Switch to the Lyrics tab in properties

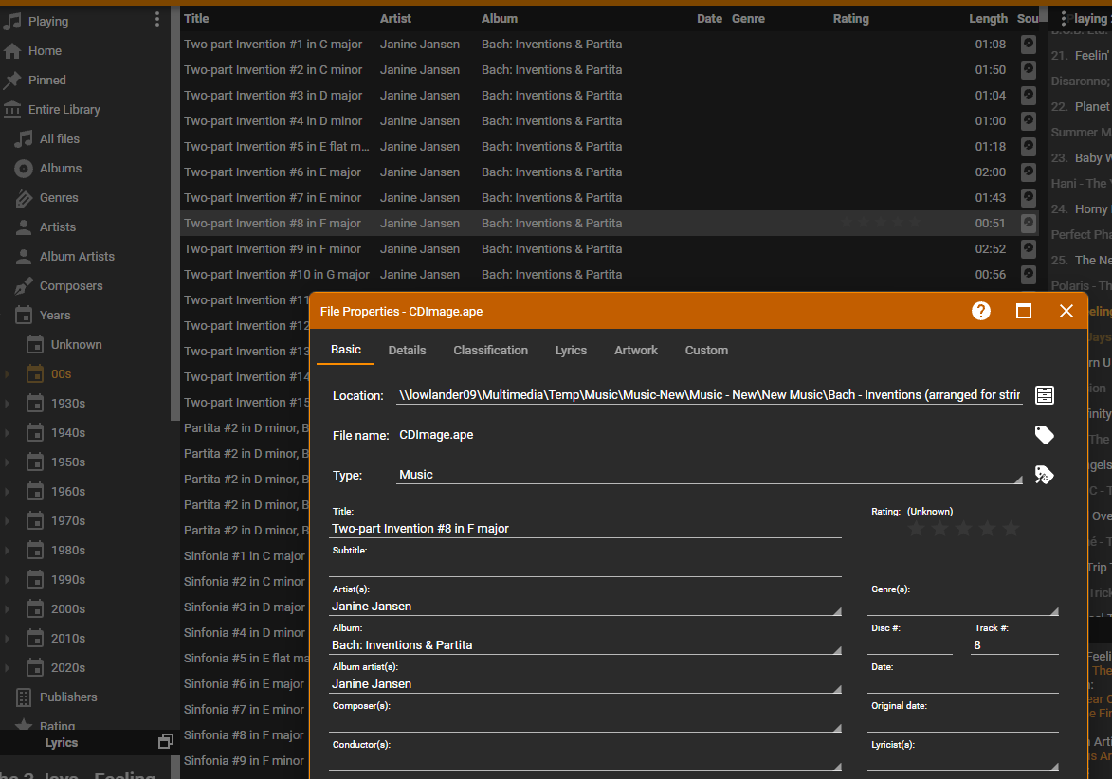pyautogui.click(x=571, y=350)
